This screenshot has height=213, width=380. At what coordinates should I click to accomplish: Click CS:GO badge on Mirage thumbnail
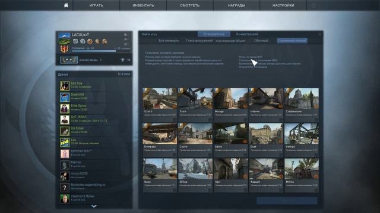point(216,91)
